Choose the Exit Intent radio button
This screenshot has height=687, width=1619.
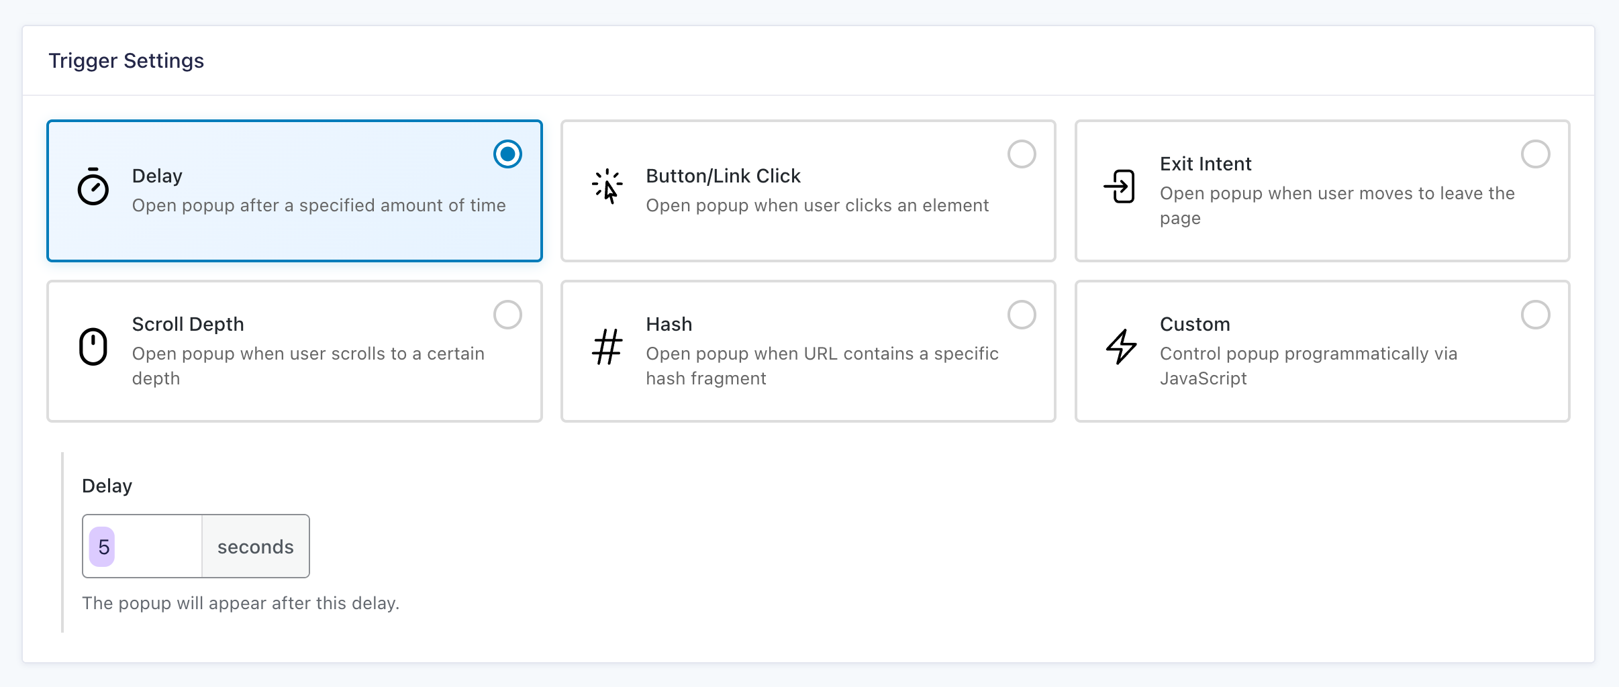click(1535, 154)
